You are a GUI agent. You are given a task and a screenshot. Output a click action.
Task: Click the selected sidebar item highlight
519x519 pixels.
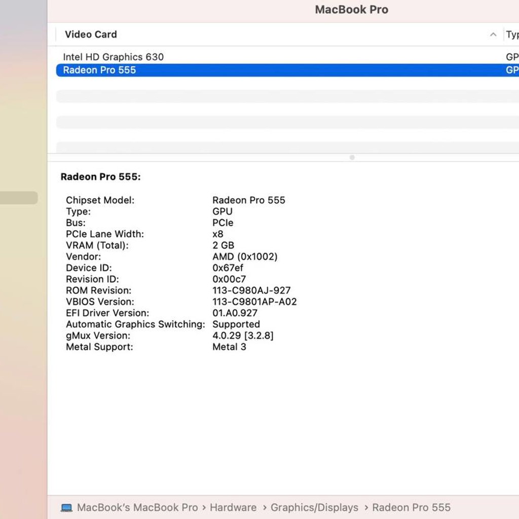pos(19,198)
